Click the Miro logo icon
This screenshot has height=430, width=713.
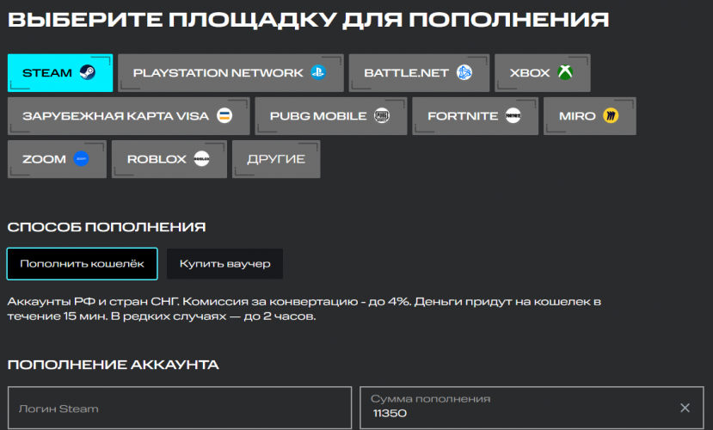(x=611, y=116)
